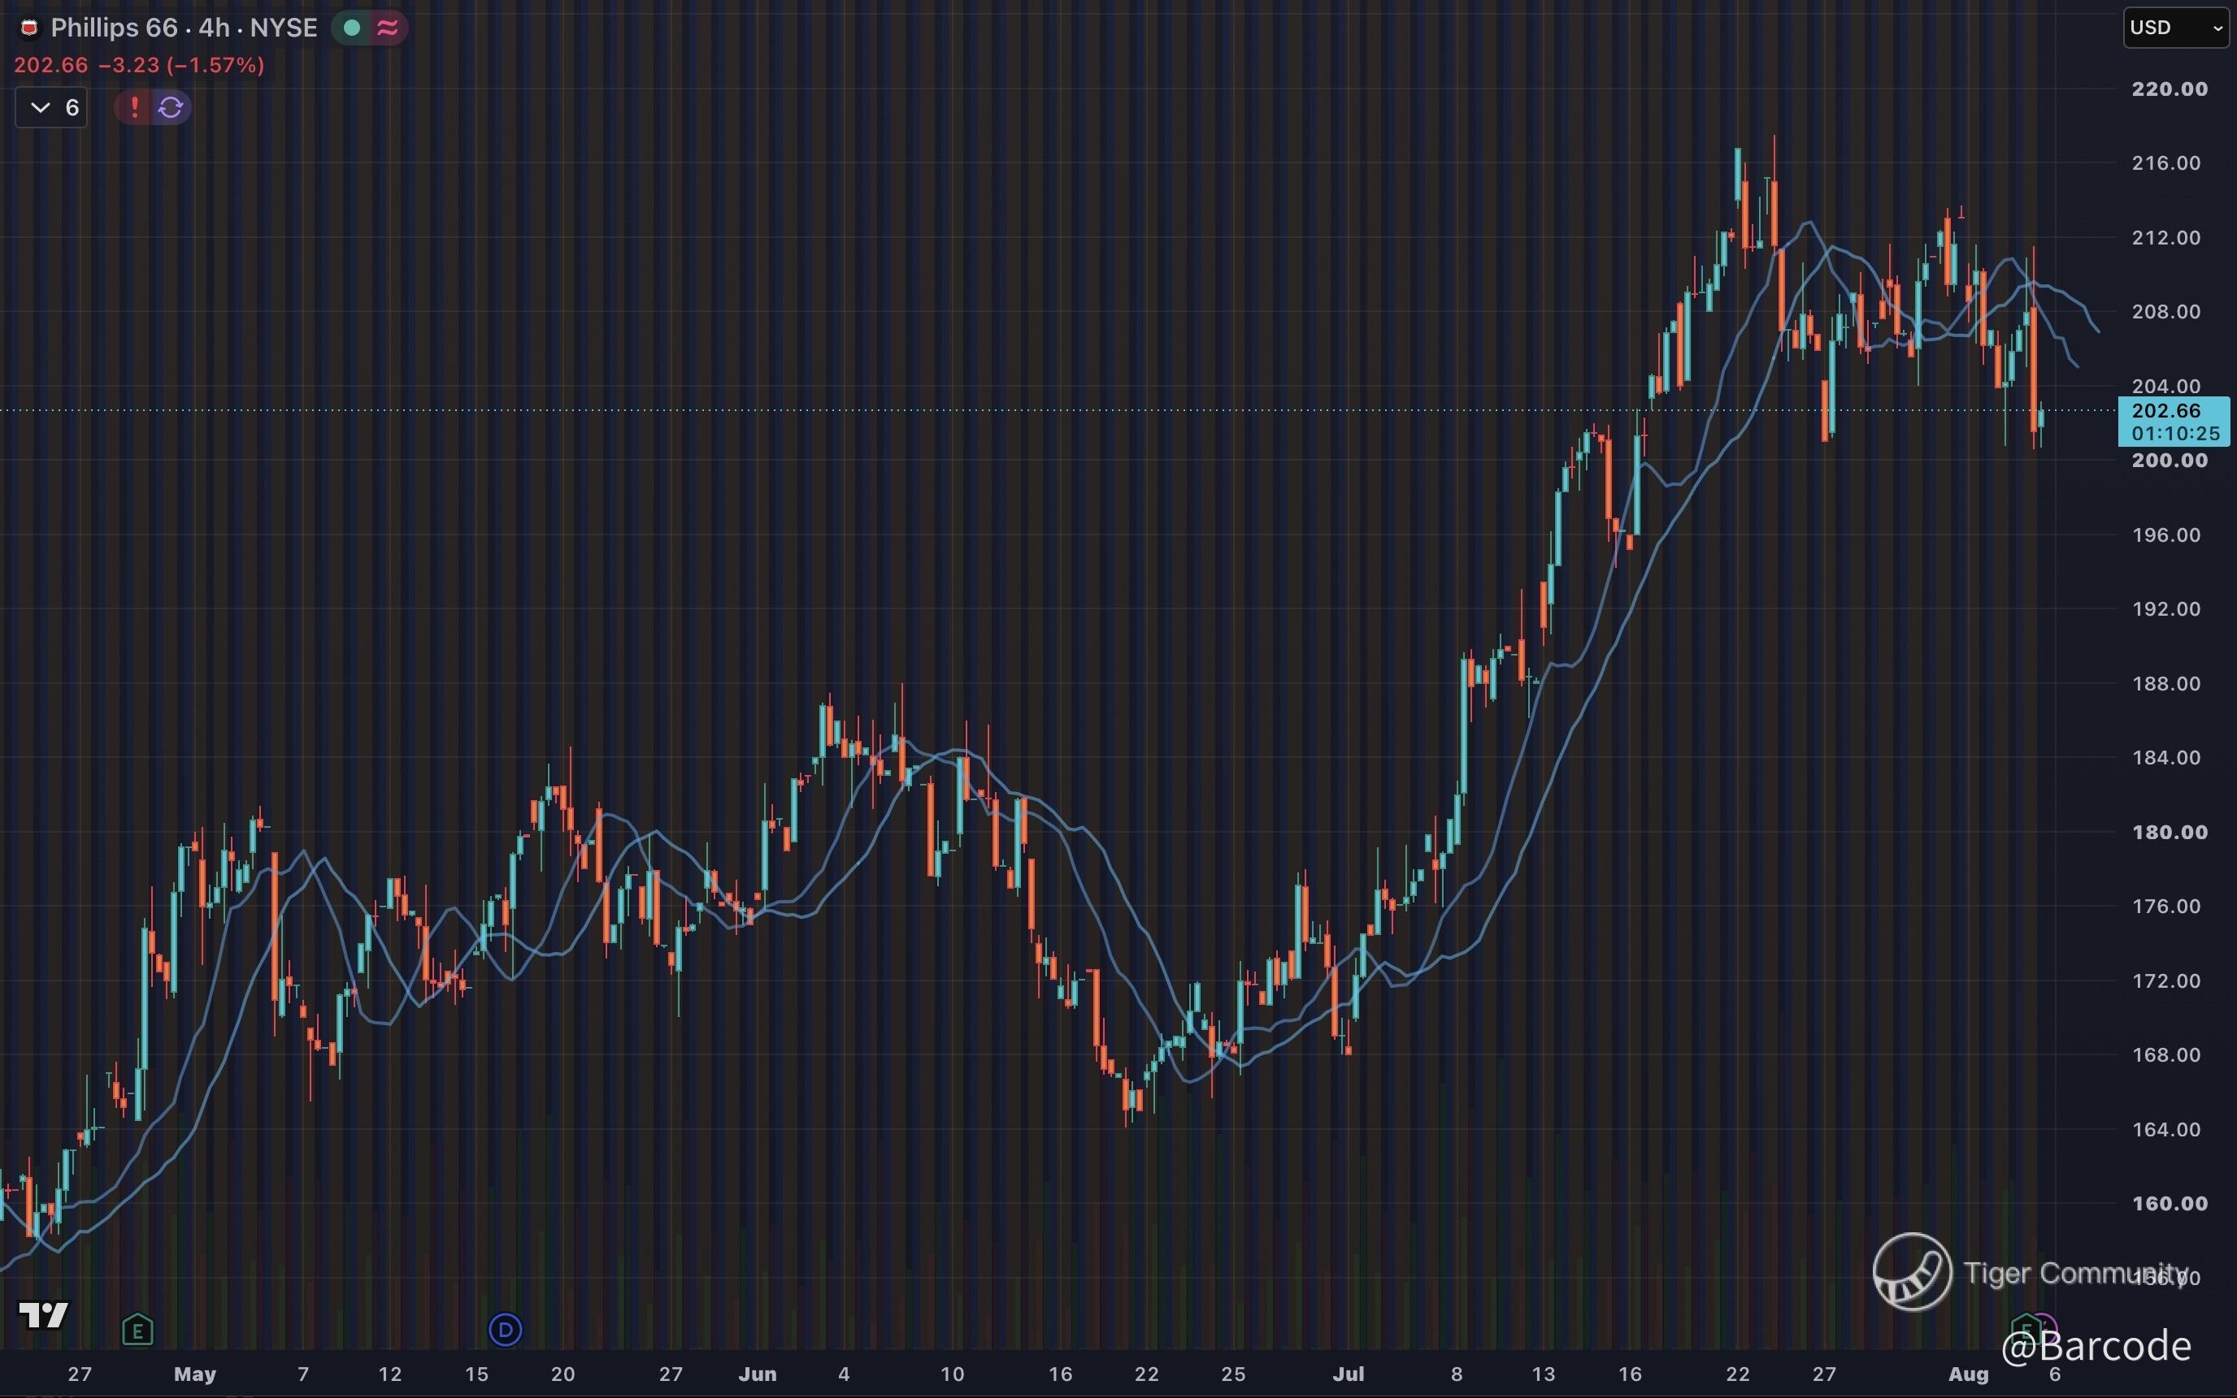Click the Phillips 66 company logo icon

tap(29, 28)
